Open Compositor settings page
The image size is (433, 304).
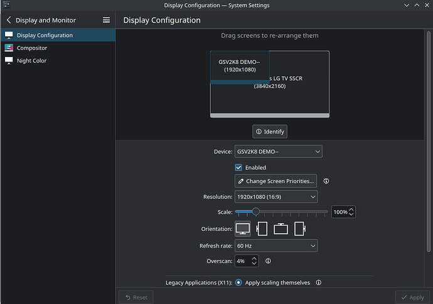click(x=58, y=48)
